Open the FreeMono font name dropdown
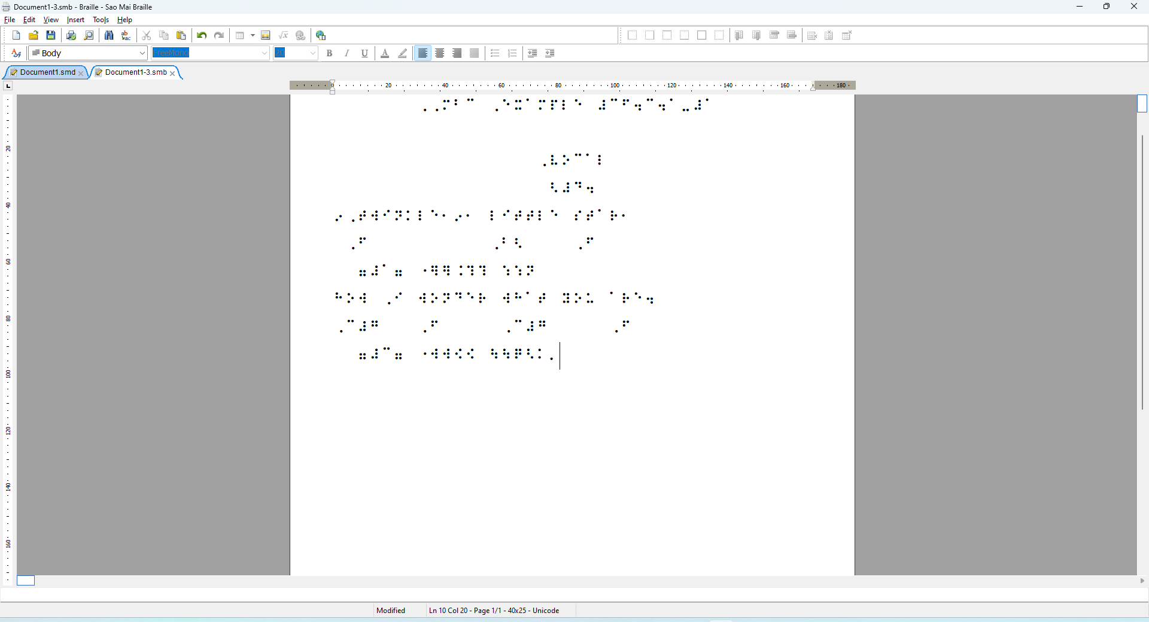1149x622 pixels. point(265,53)
